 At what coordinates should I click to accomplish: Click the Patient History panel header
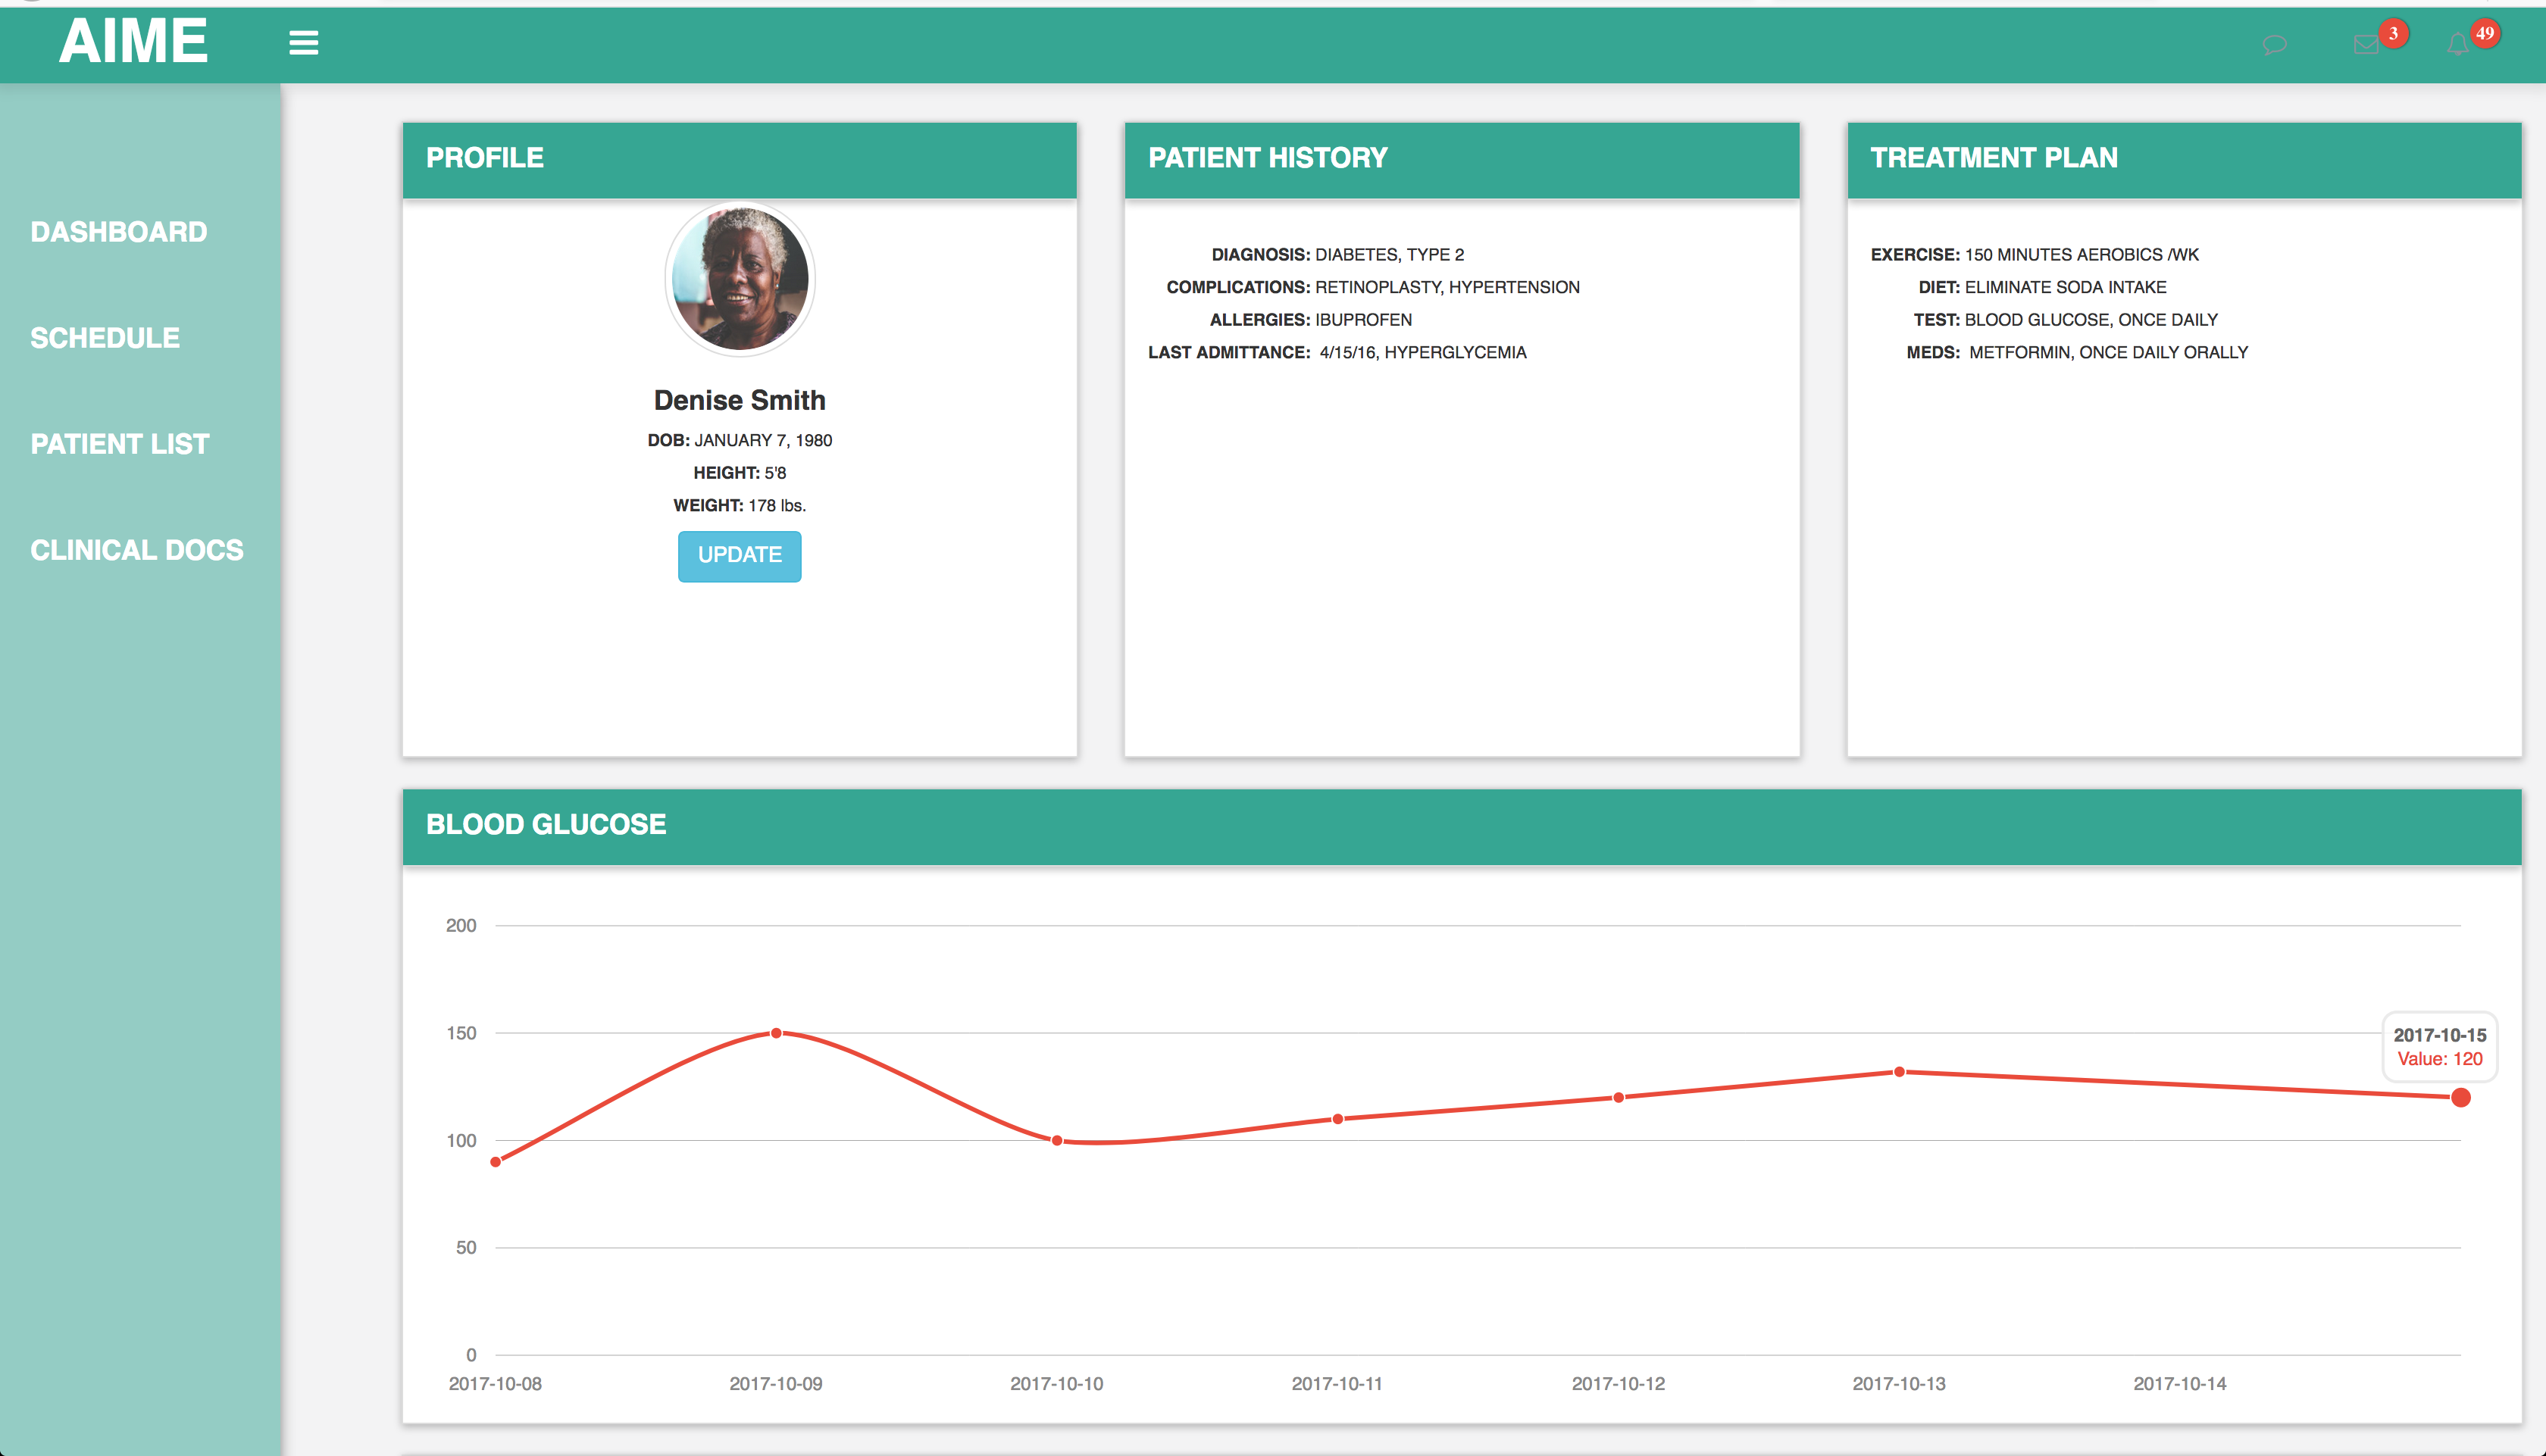(1462, 160)
